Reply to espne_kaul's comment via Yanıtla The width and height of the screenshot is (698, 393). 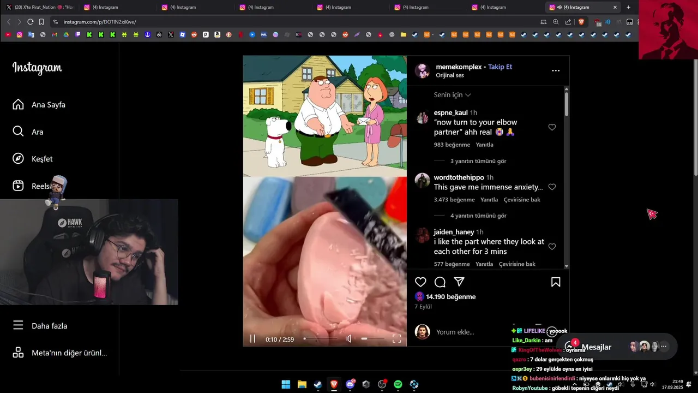tap(484, 145)
